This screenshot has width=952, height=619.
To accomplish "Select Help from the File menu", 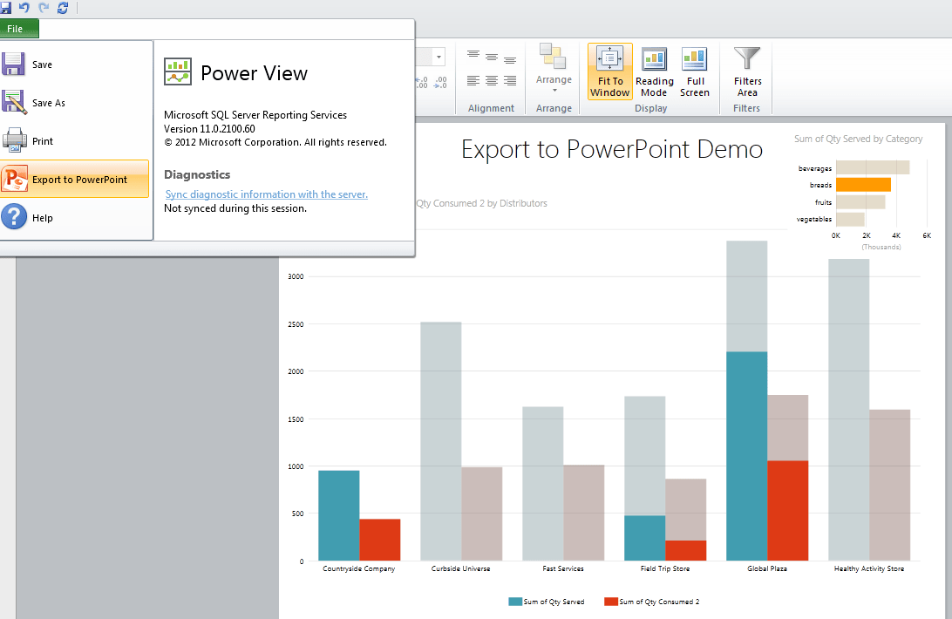I will pos(41,217).
